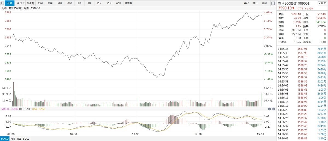This screenshot has width=328, height=141.
Task: Select the KDJ indicator tab
Action: tap(13, 139)
